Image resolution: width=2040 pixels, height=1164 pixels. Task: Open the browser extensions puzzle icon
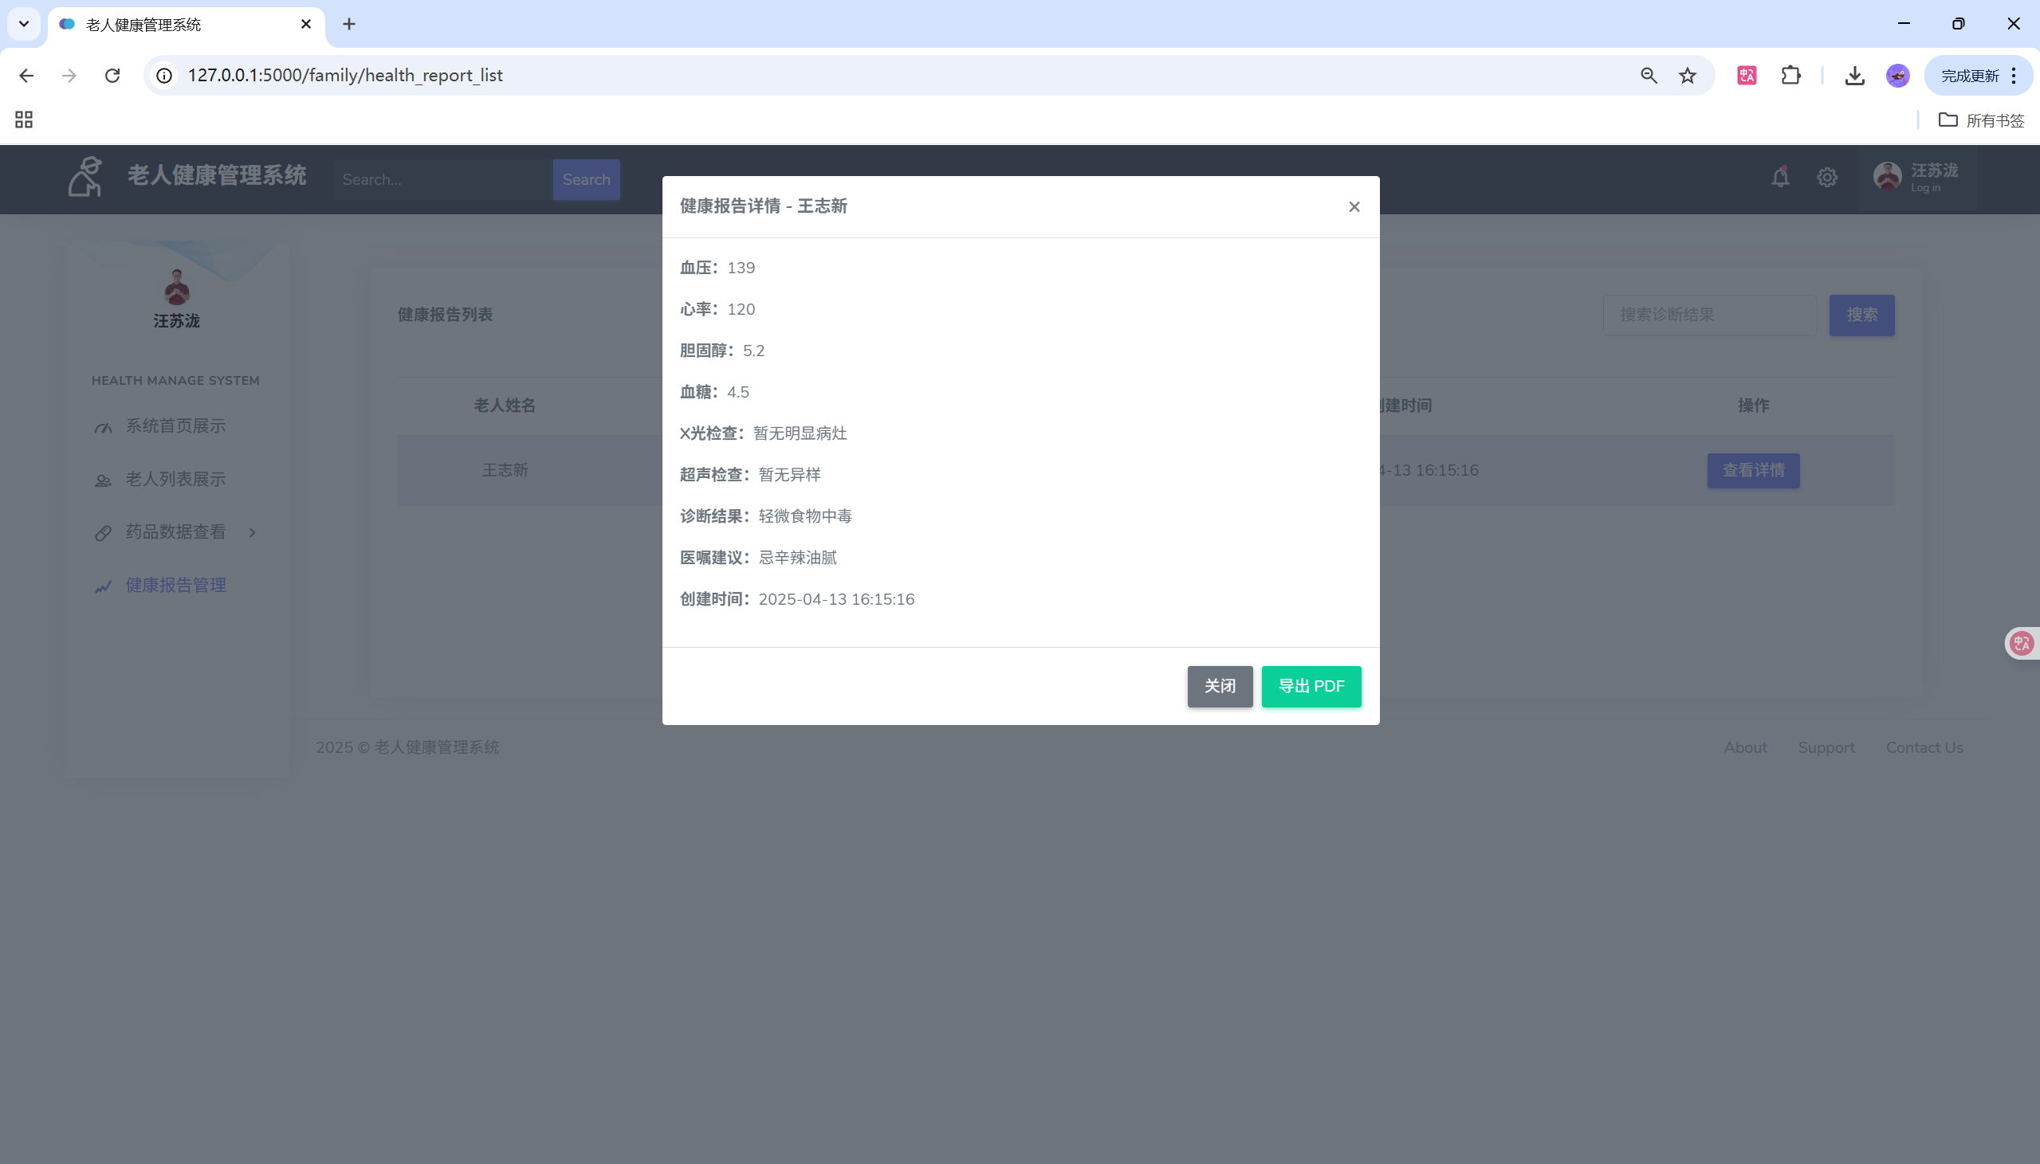[1790, 75]
